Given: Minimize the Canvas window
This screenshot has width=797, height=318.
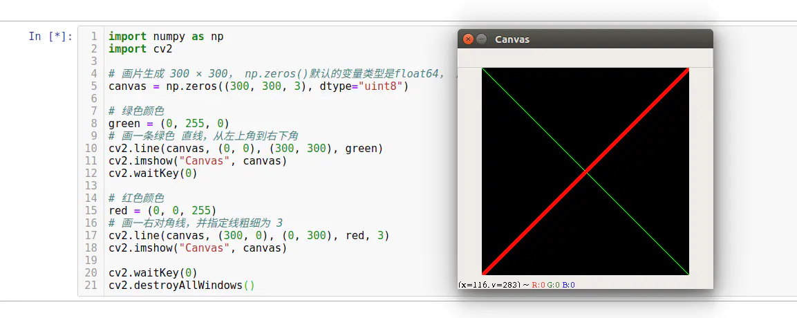Looking at the screenshot, I should coord(481,39).
